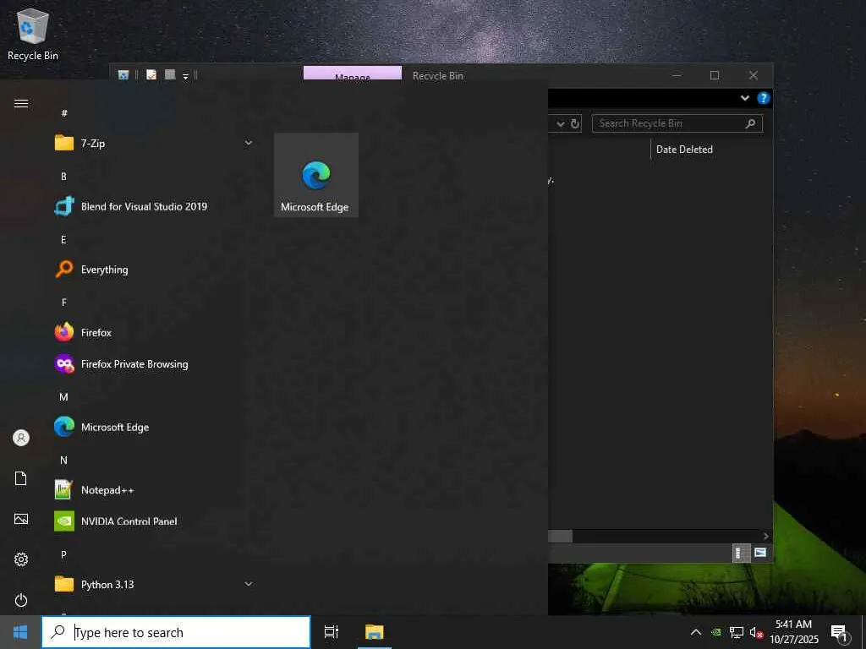The width and height of the screenshot is (866, 649).
Task: Open Firefox Private Browsing
Action: (153, 363)
